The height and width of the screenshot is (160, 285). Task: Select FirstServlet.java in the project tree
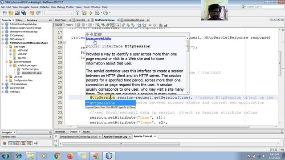[x=30, y=69]
